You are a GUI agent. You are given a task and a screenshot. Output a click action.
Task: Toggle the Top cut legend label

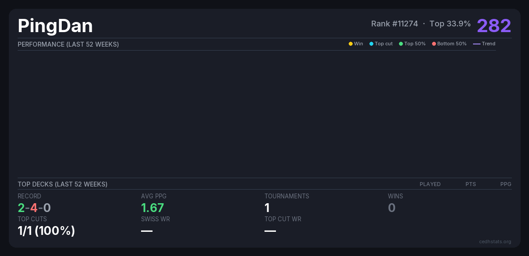pyautogui.click(x=384, y=44)
